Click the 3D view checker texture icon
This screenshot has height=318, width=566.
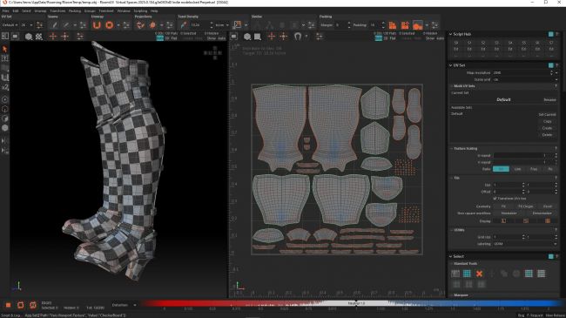pyautogui.click(x=38, y=36)
